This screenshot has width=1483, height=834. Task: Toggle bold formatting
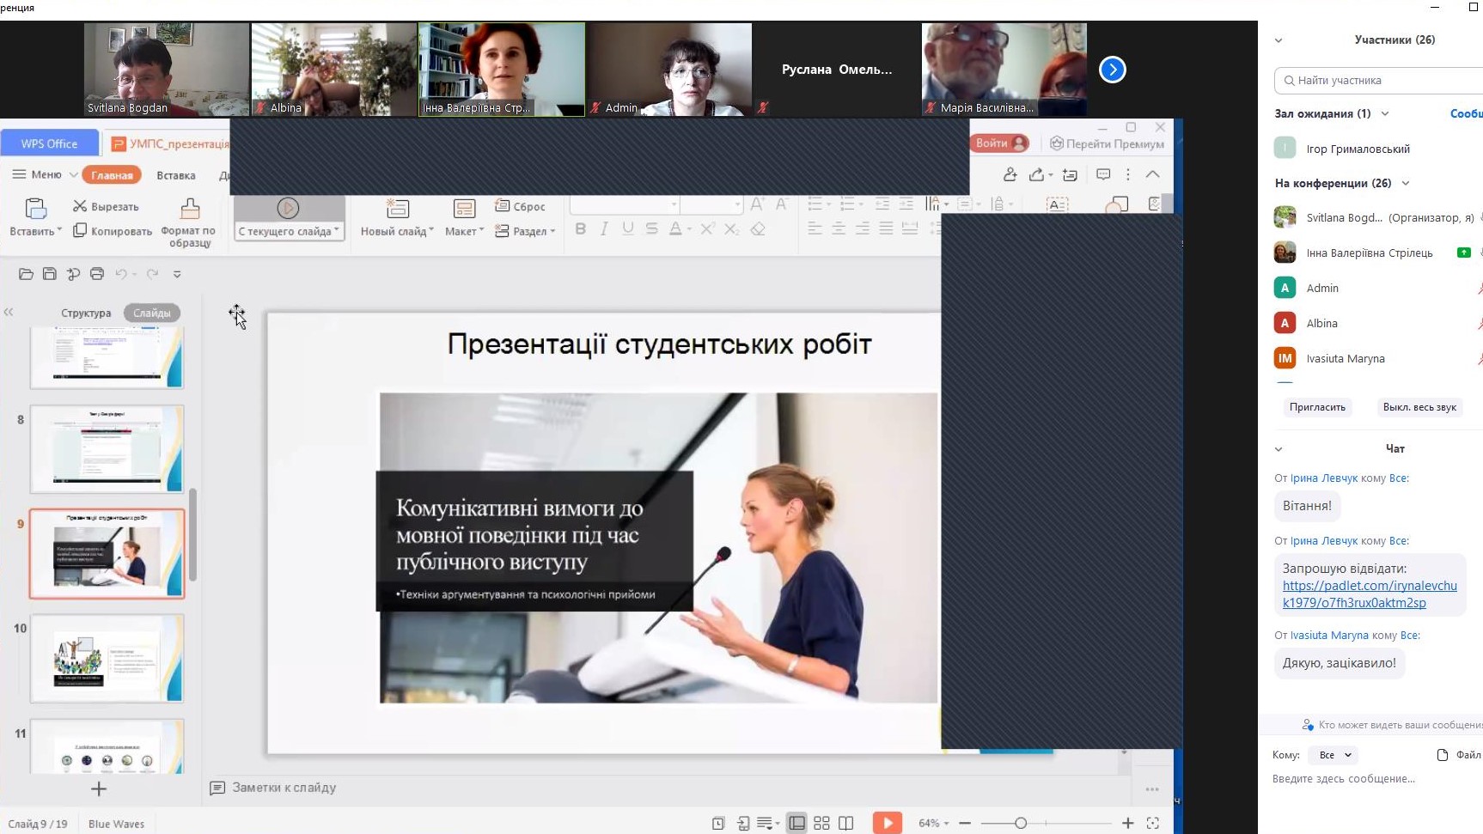coord(581,228)
